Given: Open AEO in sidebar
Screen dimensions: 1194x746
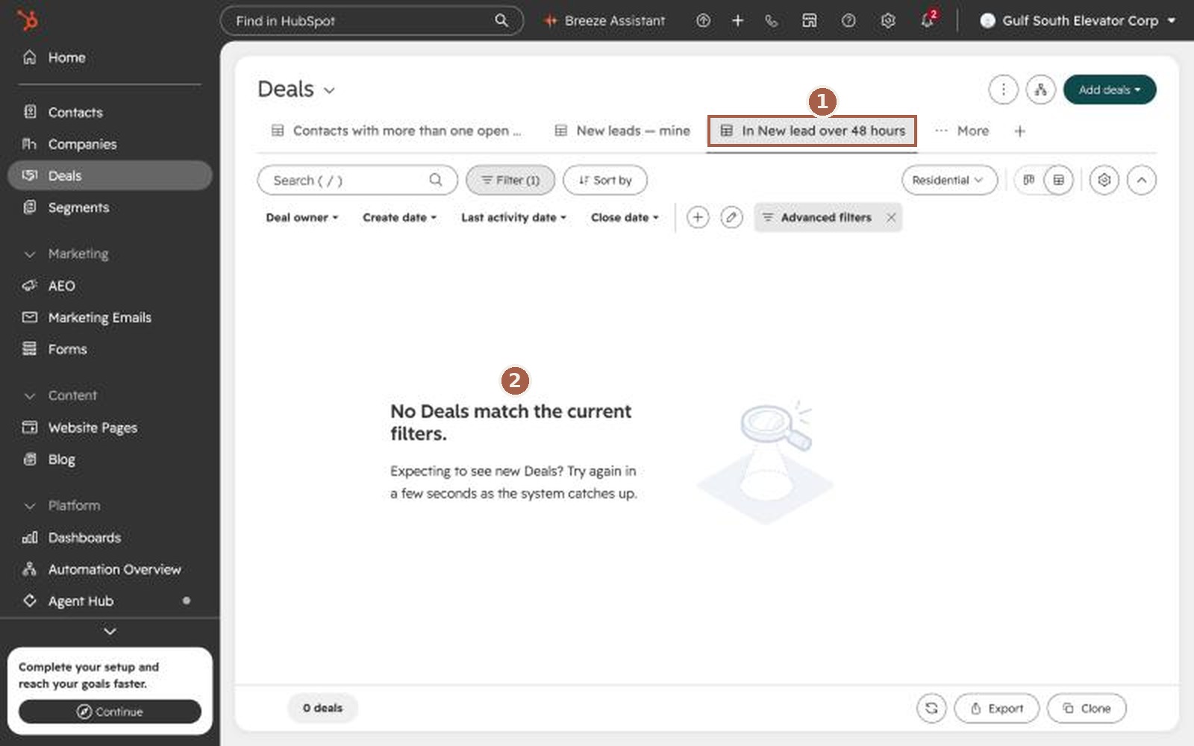Looking at the screenshot, I should (x=110, y=286).
